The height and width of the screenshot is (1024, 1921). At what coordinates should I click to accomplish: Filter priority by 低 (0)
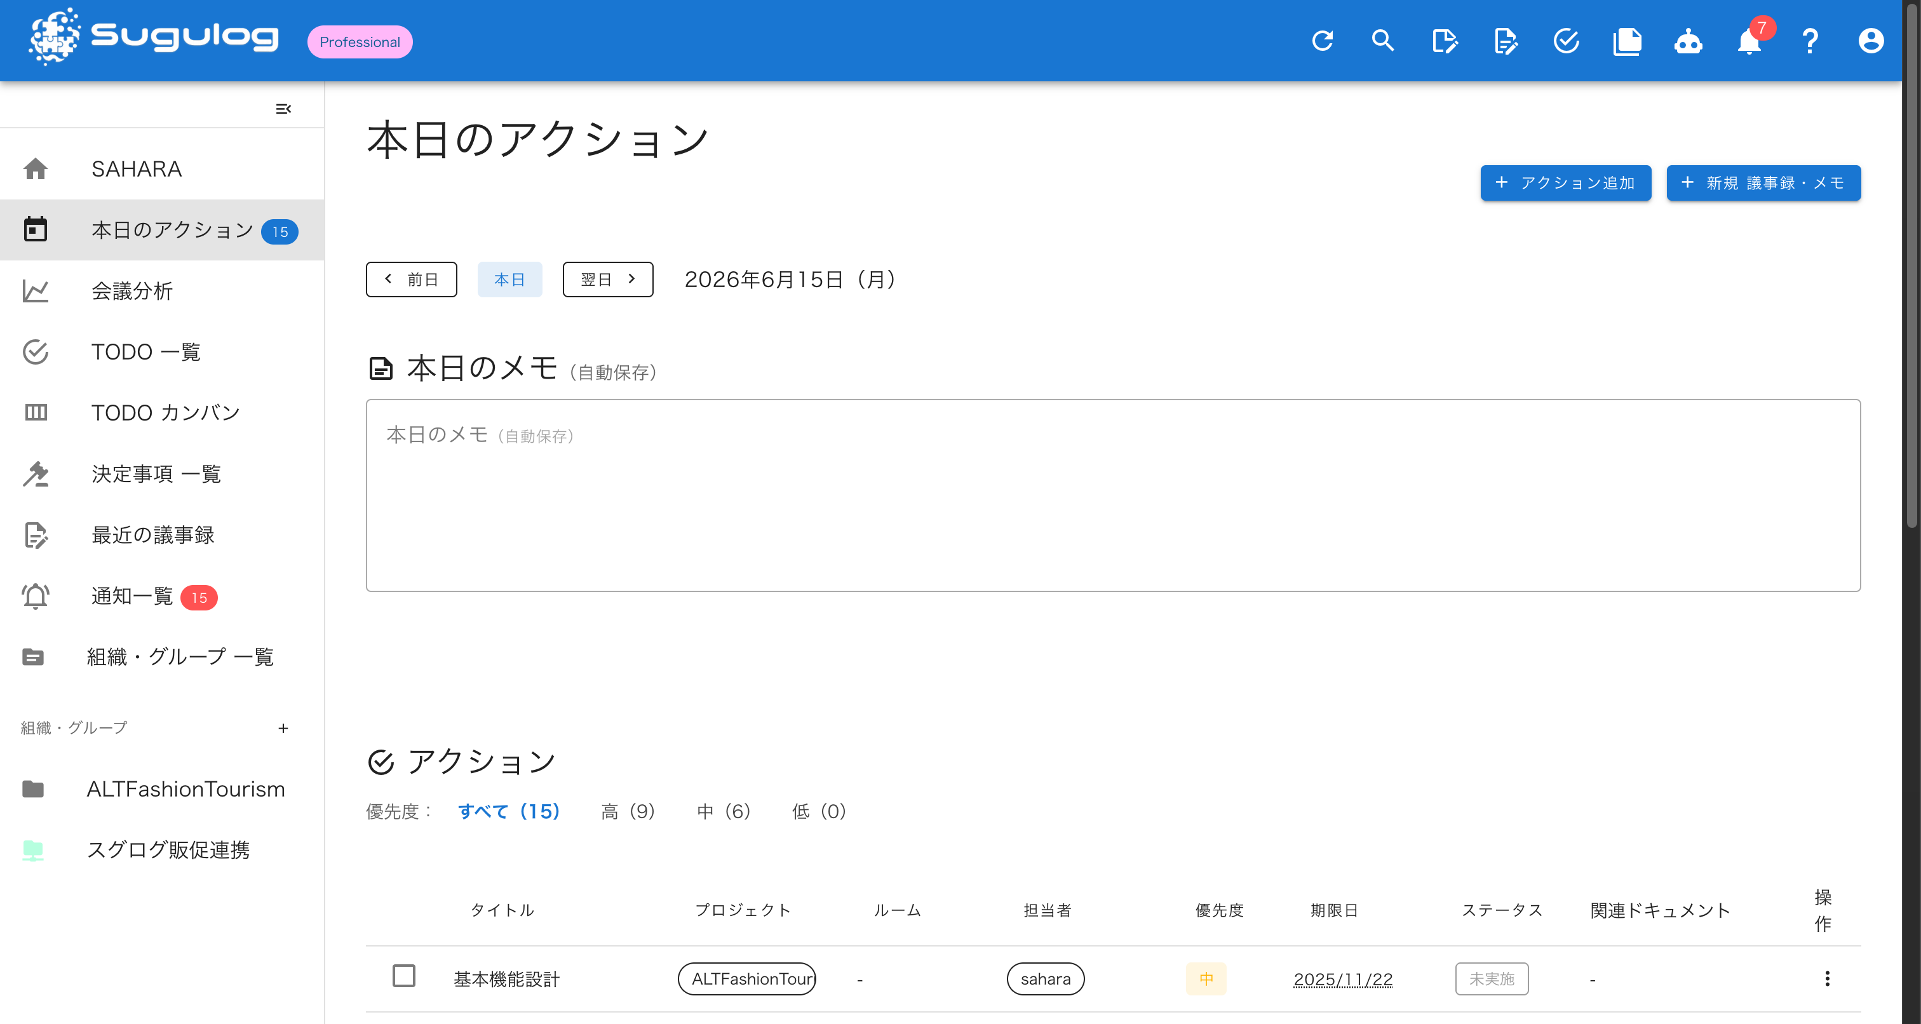(819, 811)
